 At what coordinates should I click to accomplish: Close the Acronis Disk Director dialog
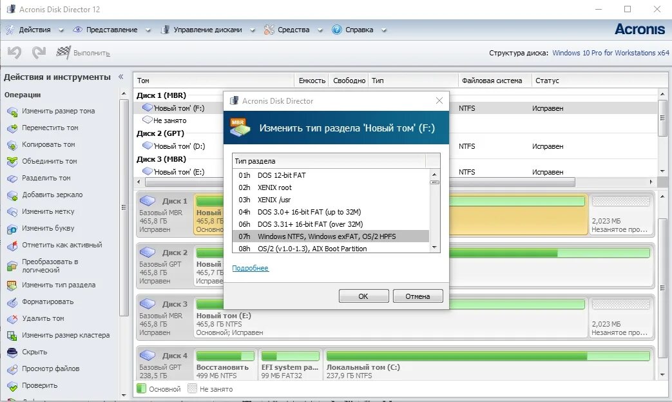point(439,100)
